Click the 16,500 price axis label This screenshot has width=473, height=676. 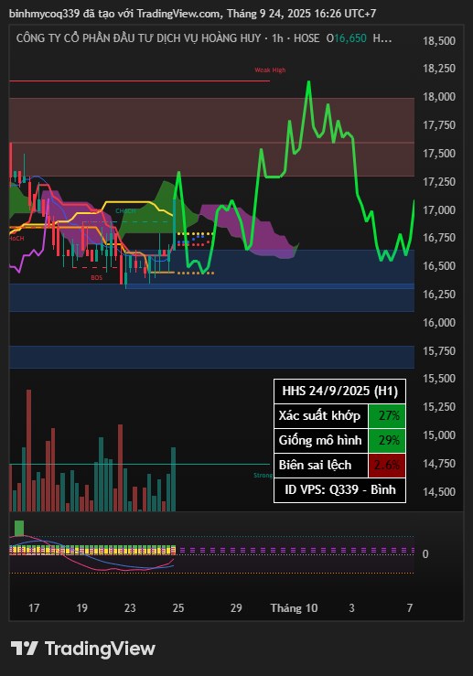[439, 266]
